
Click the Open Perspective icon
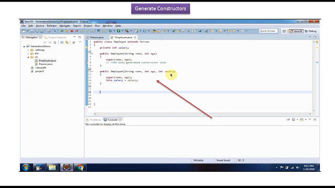click(284, 31)
